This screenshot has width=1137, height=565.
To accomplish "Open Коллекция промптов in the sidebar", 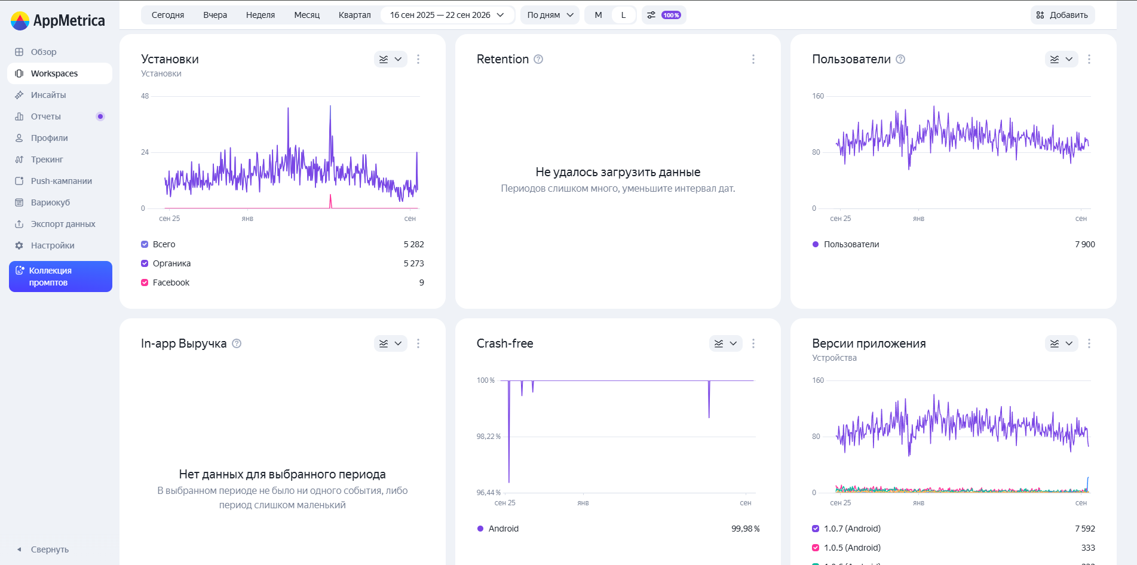I will 60,277.
